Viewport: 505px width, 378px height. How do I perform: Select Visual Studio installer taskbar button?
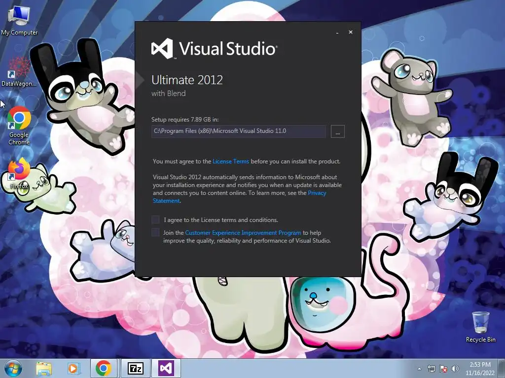166,368
